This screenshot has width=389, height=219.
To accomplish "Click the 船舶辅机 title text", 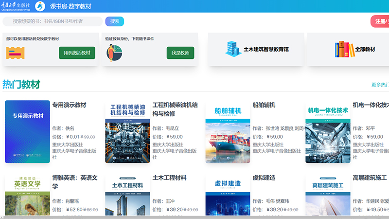I will point(264,105).
